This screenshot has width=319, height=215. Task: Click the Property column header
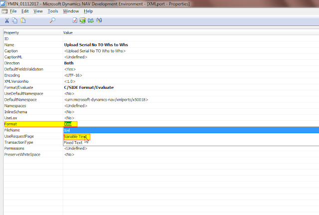coord(11,32)
